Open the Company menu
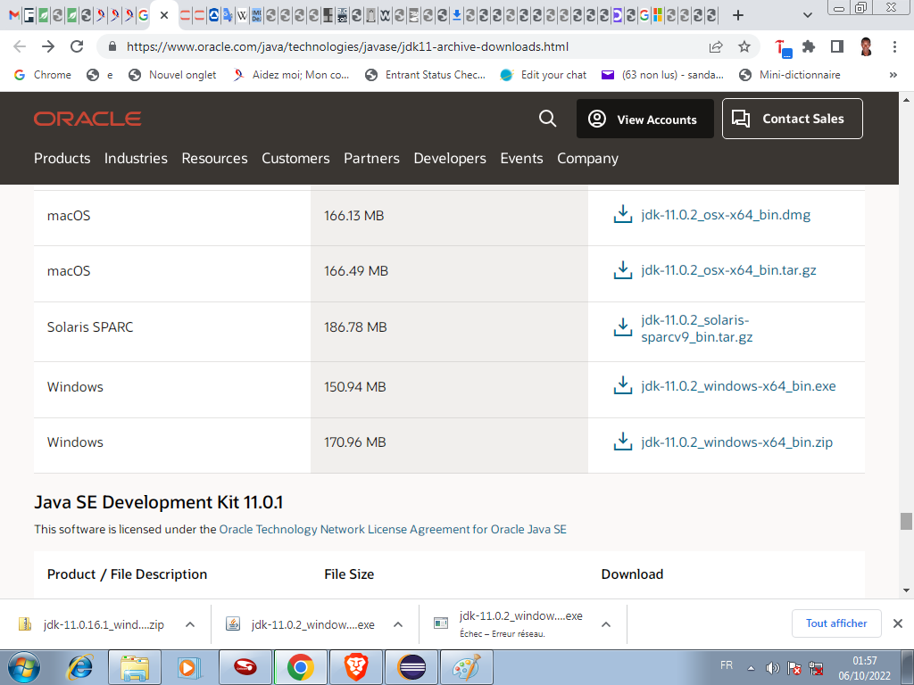Viewport: 914px width, 685px height. (587, 159)
